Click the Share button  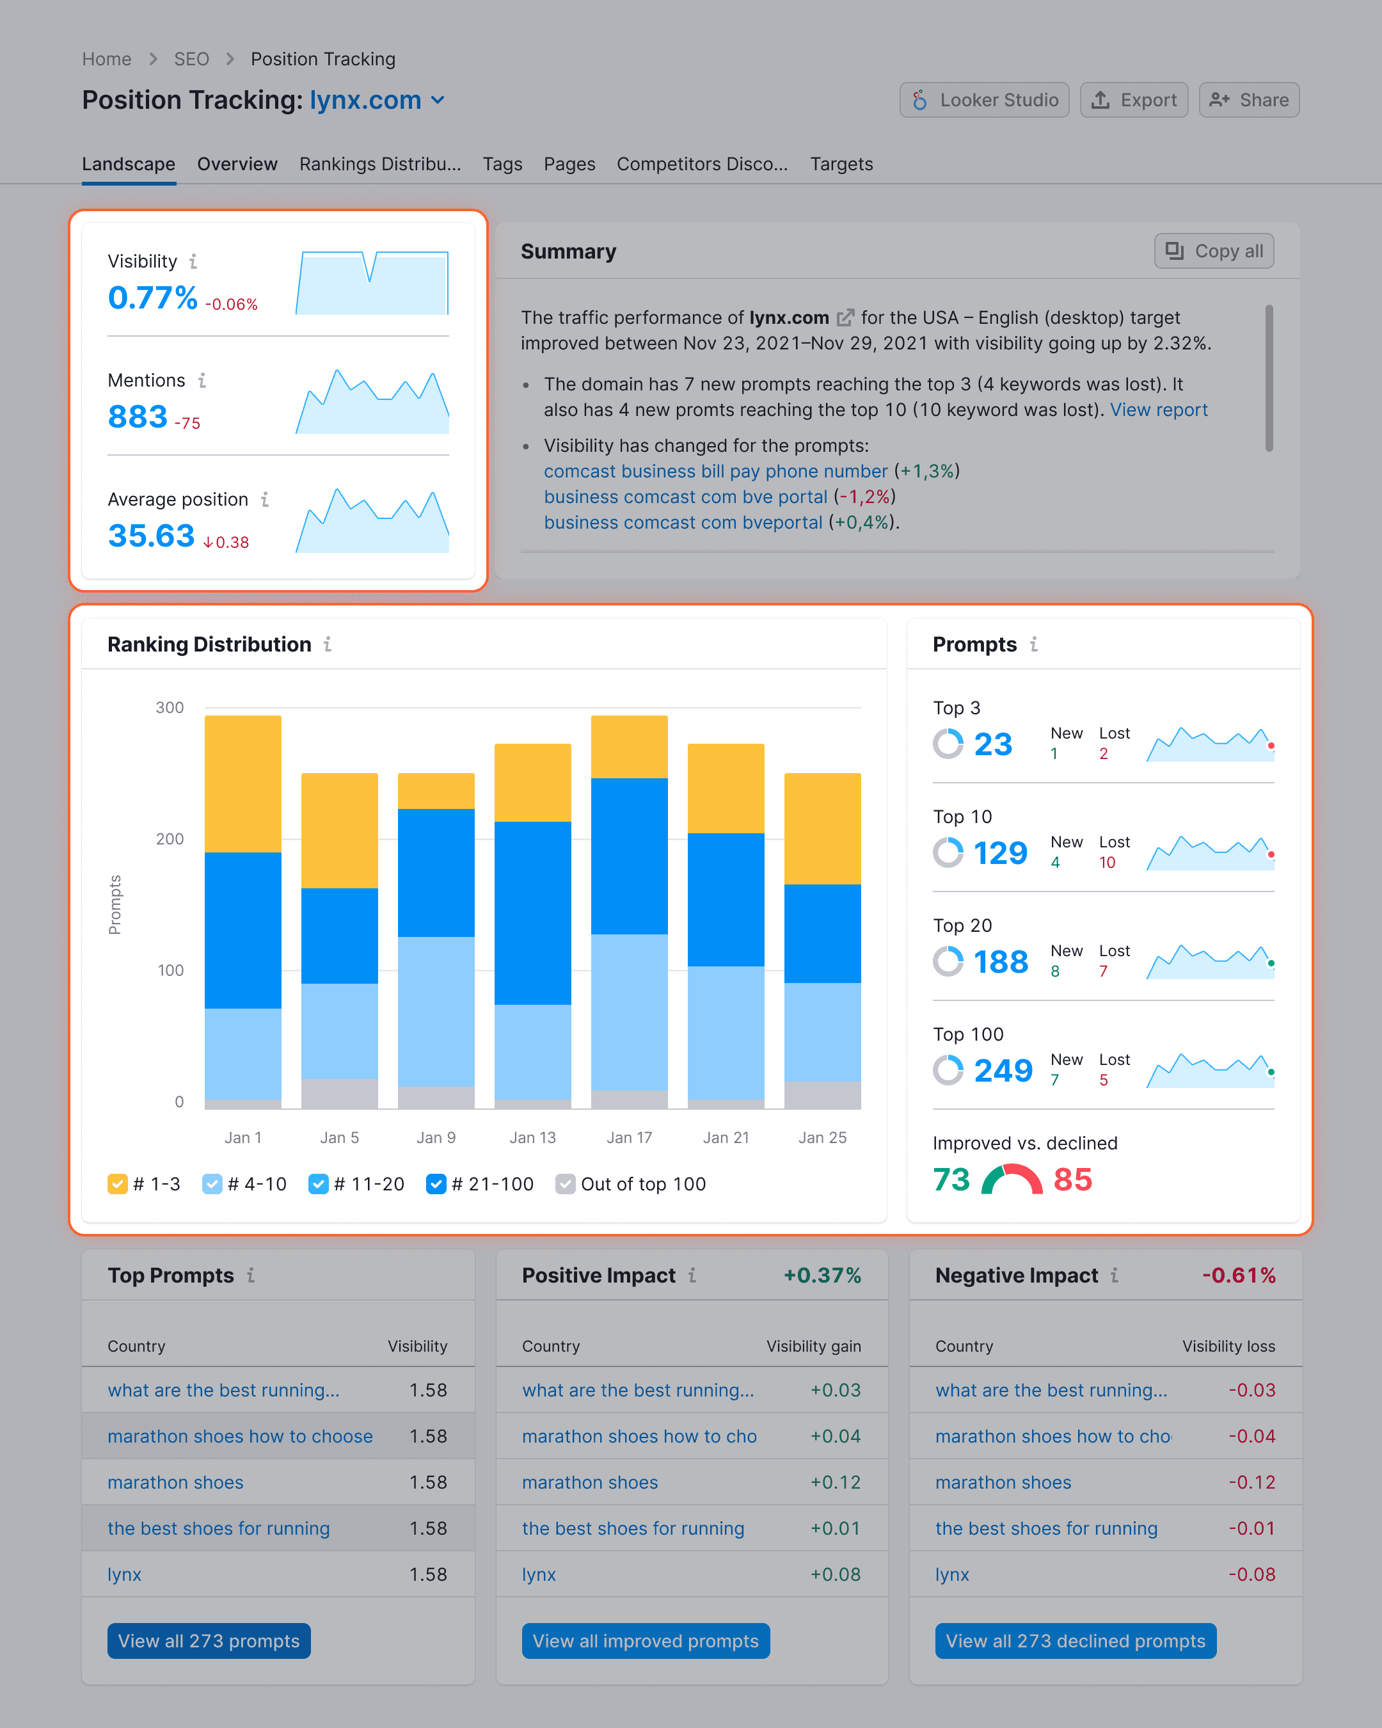(1249, 100)
